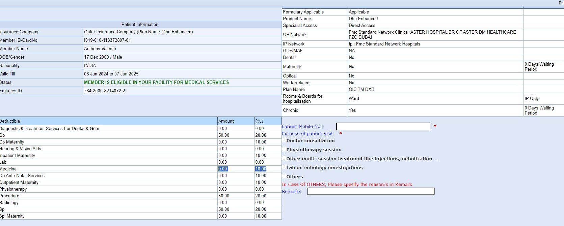The width and height of the screenshot is (564, 226).
Task: Click the Plan Name value QIC TM DXB
Action: (361, 90)
